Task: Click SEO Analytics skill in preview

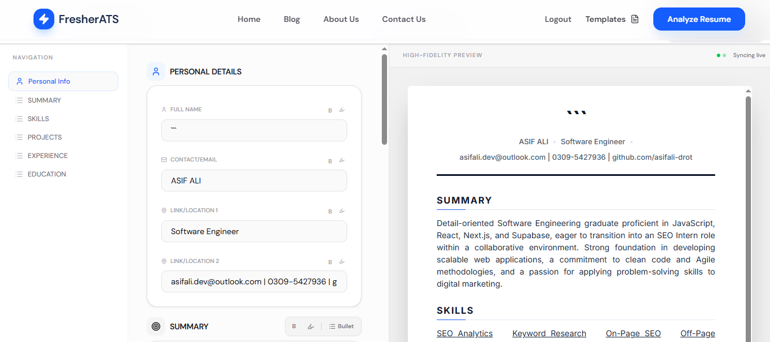Action: (465, 333)
